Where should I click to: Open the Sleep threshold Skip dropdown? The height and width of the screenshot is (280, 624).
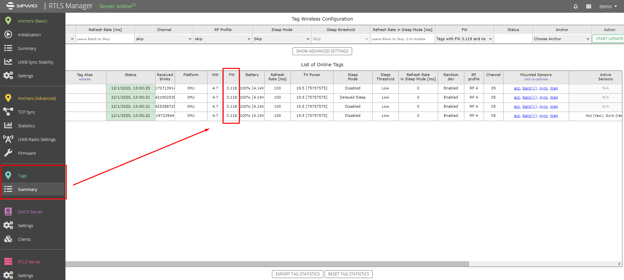point(341,39)
